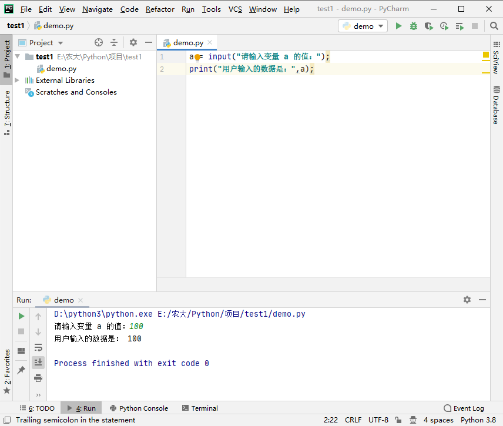The width and height of the screenshot is (503, 426).
Task: Run demo with coverage icon
Action: (x=429, y=26)
